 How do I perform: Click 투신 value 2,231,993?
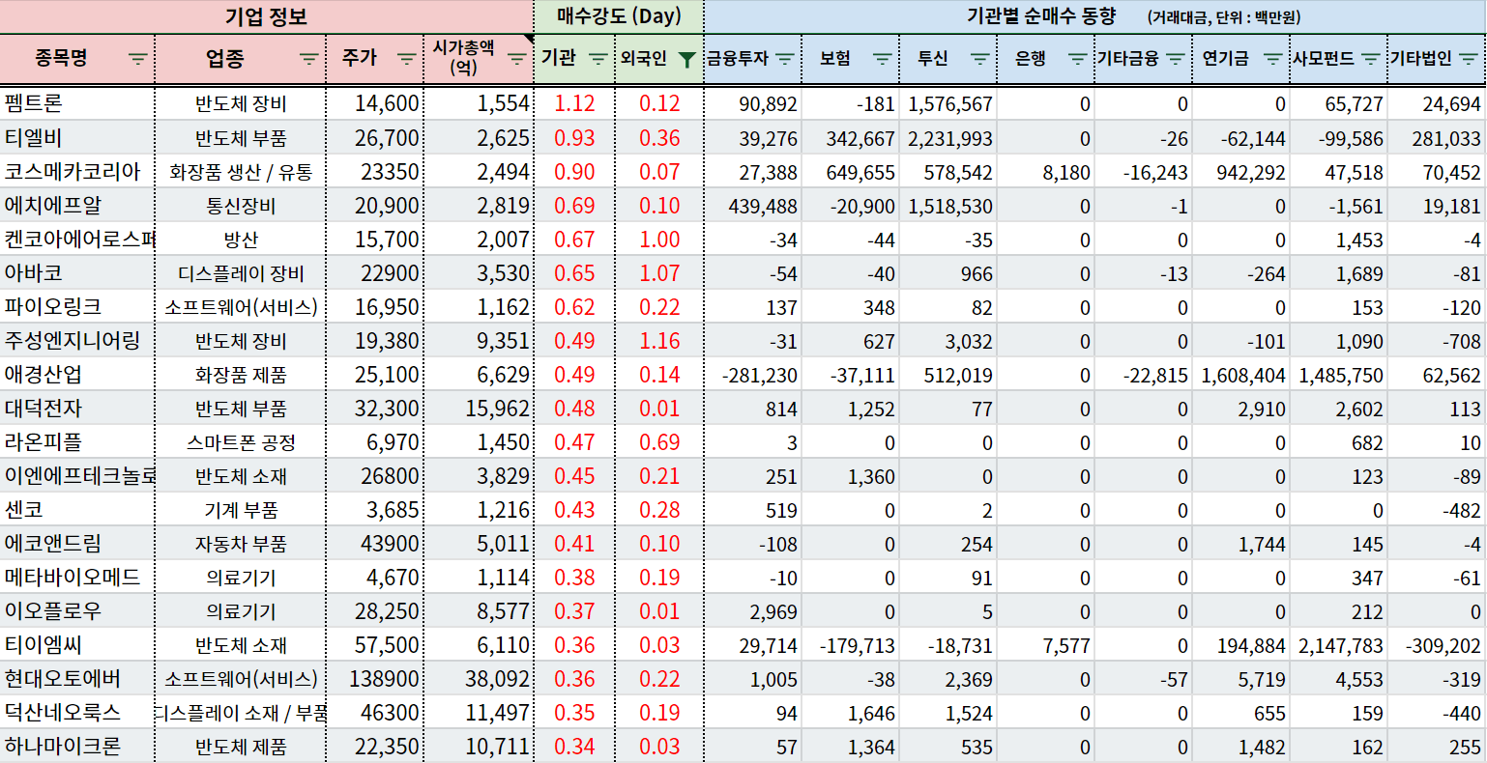(948, 138)
